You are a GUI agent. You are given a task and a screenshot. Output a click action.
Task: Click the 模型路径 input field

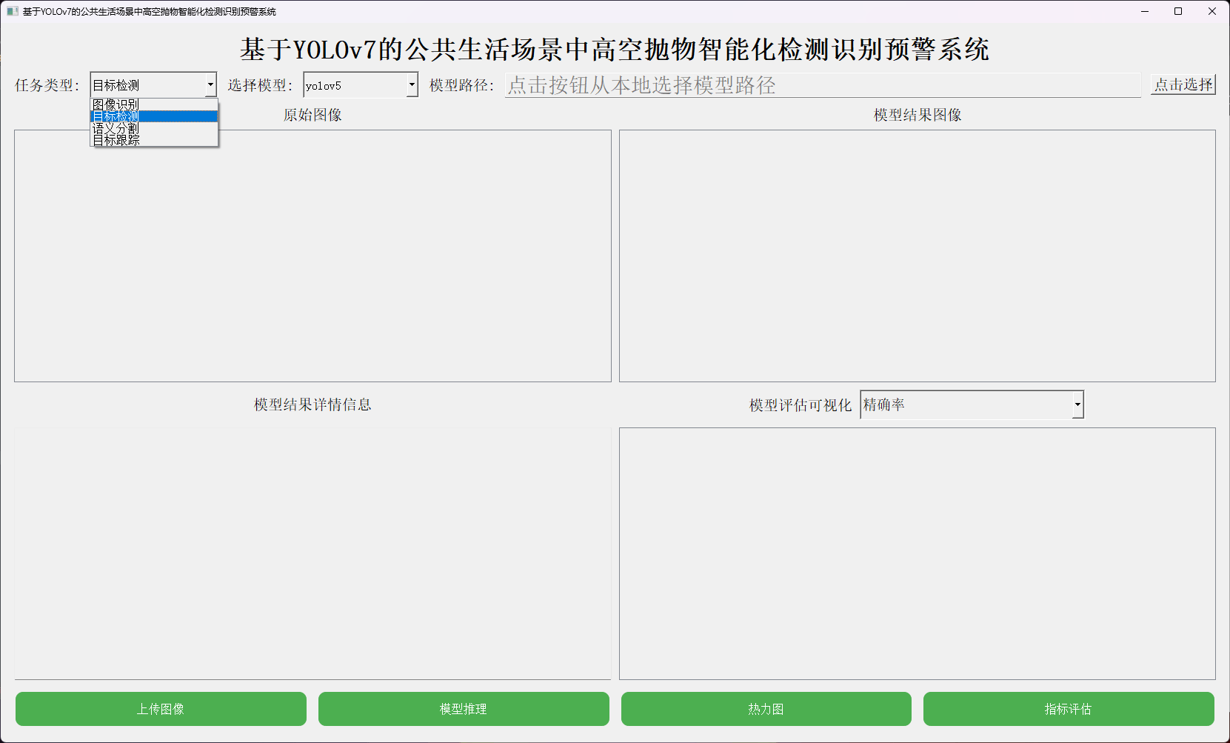pyautogui.click(x=823, y=85)
